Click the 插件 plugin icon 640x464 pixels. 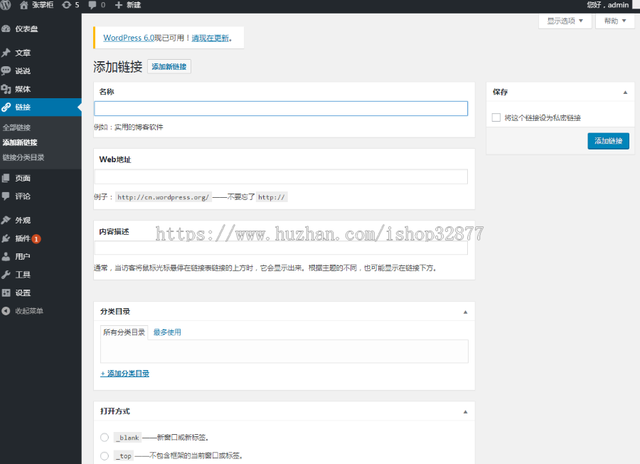(x=6, y=238)
